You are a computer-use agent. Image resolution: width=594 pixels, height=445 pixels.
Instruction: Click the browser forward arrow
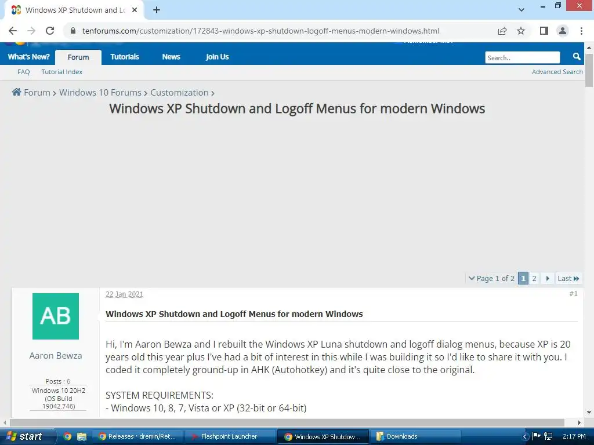click(x=31, y=31)
